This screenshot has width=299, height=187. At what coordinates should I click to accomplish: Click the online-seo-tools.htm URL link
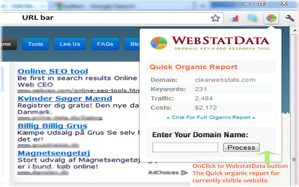78,90
